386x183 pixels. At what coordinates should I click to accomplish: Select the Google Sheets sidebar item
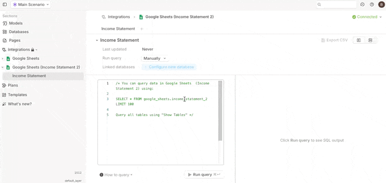pos(26,58)
